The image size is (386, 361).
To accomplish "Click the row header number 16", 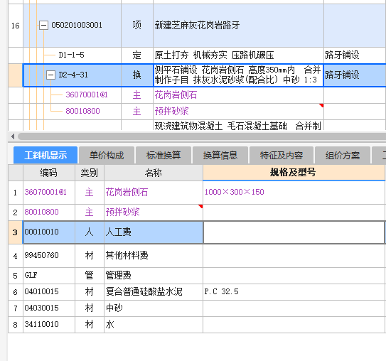I will (x=16, y=26).
